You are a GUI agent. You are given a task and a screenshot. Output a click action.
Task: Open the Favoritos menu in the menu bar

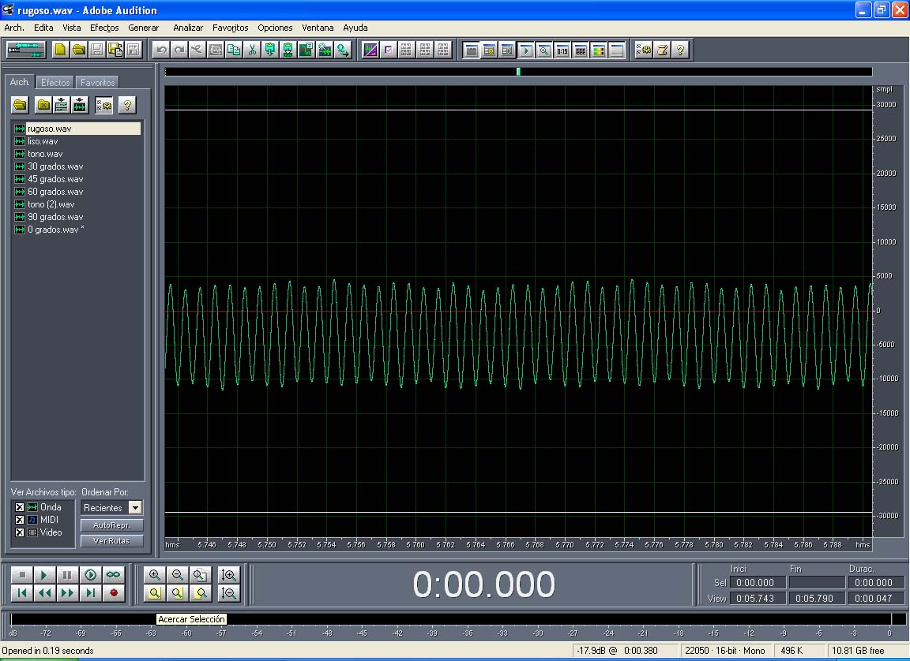point(231,28)
